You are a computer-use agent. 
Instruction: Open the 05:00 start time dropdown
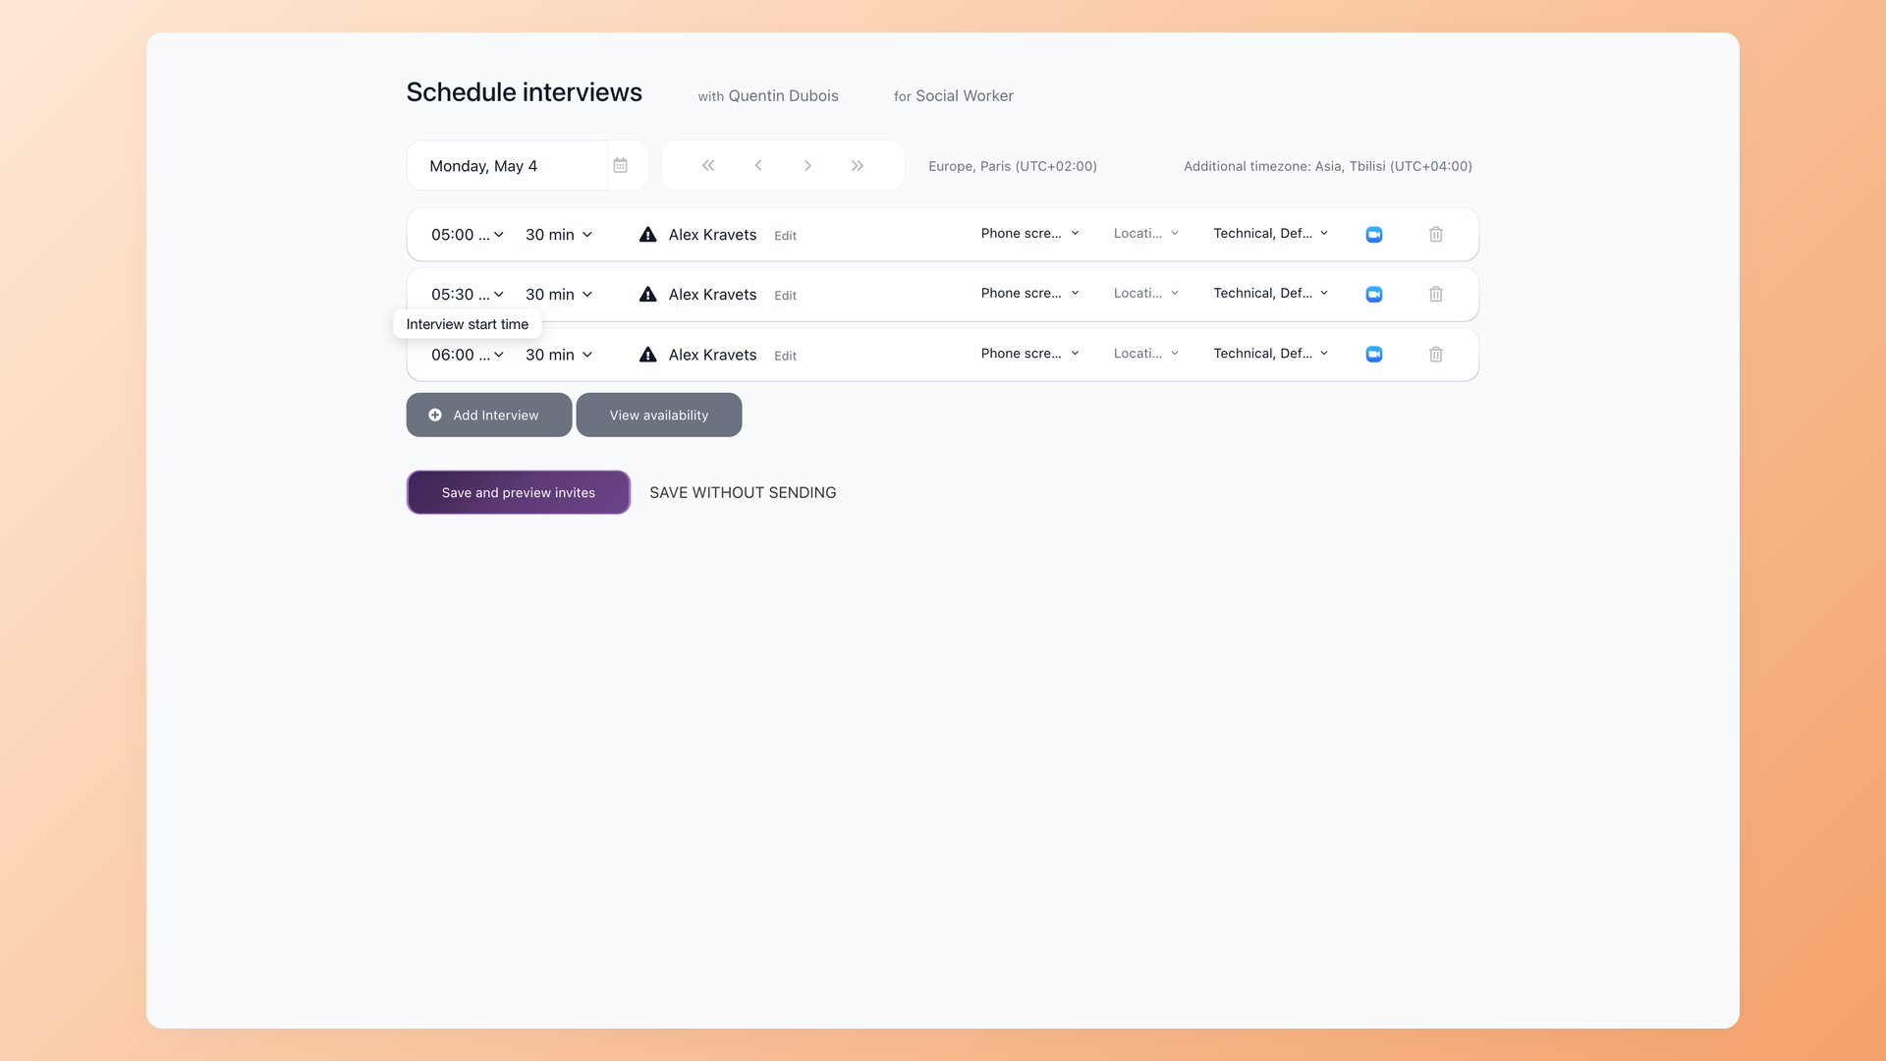[468, 234]
